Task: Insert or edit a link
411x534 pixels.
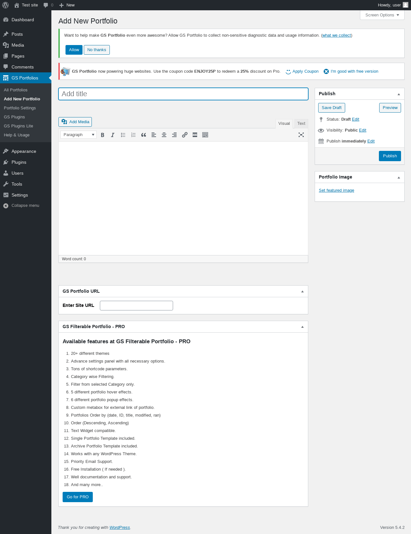Action: point(185,135)
